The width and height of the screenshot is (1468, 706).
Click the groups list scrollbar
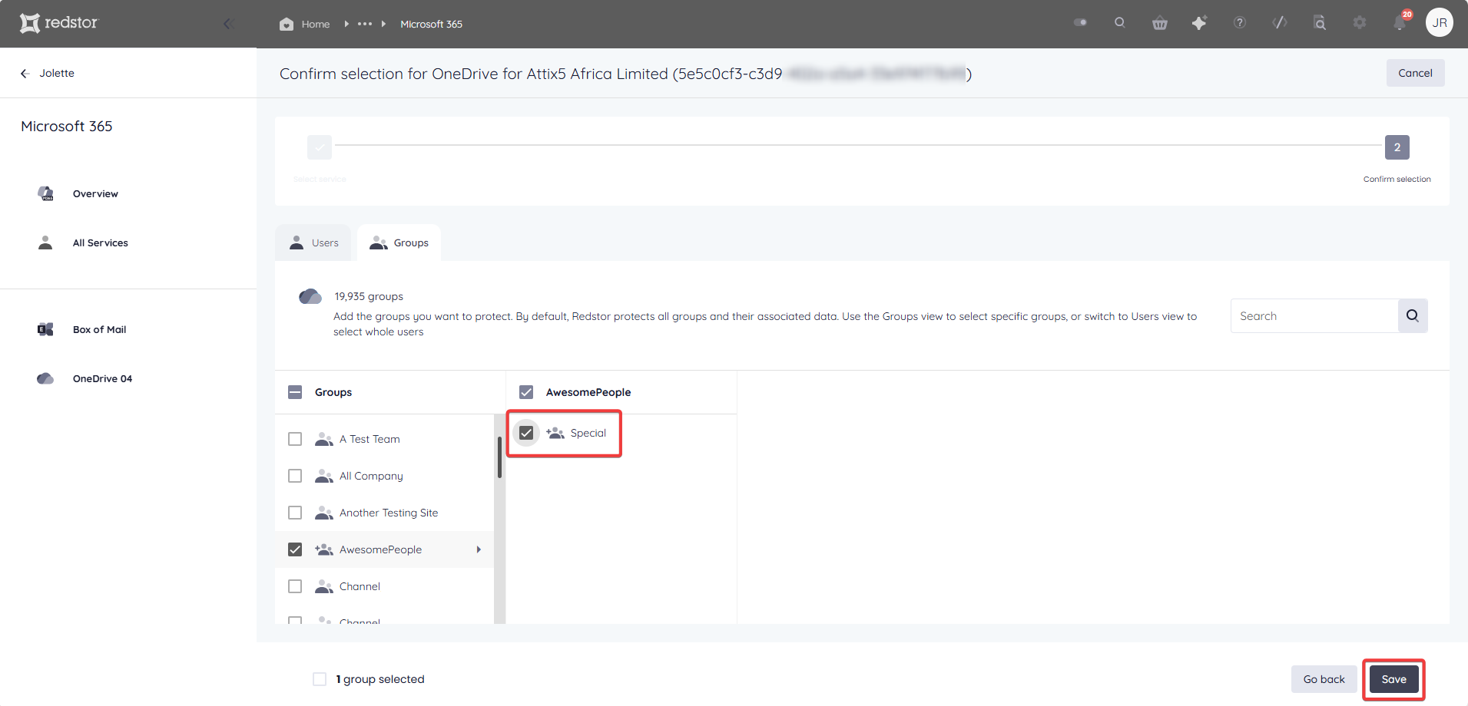click(x=499, y=457)
